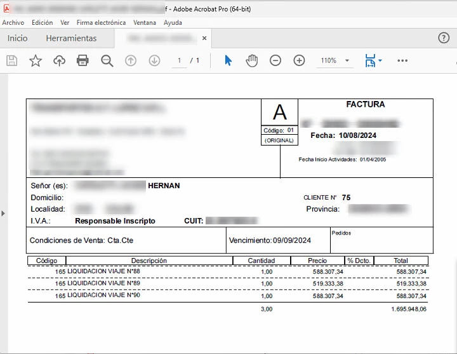Open the Firma electrónica menu

click(x=101, y=22)
